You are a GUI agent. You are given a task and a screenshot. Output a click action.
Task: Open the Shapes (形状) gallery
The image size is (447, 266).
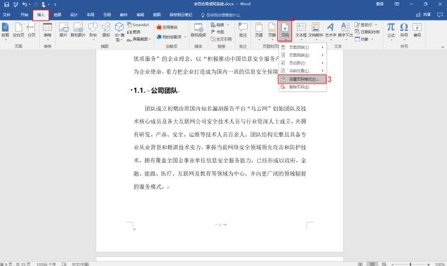point(93,31)
